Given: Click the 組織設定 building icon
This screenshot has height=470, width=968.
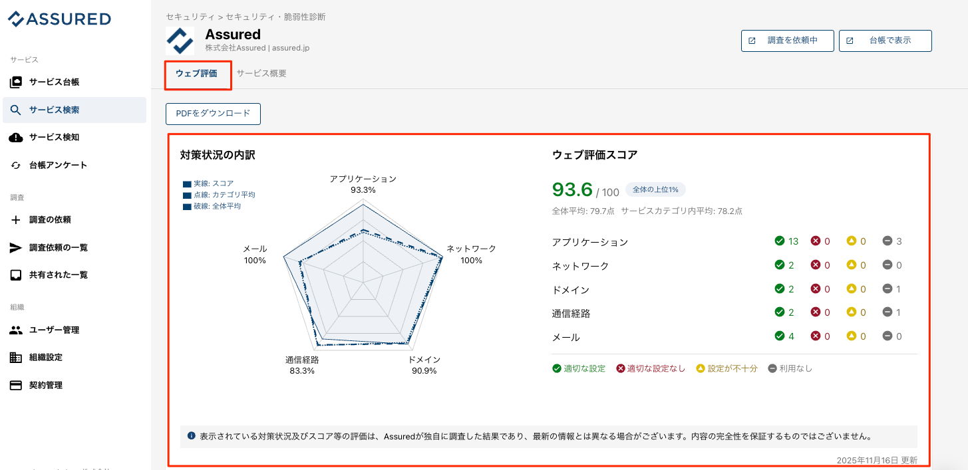Looking at the screenshot, I should click(x=16, y=358).
